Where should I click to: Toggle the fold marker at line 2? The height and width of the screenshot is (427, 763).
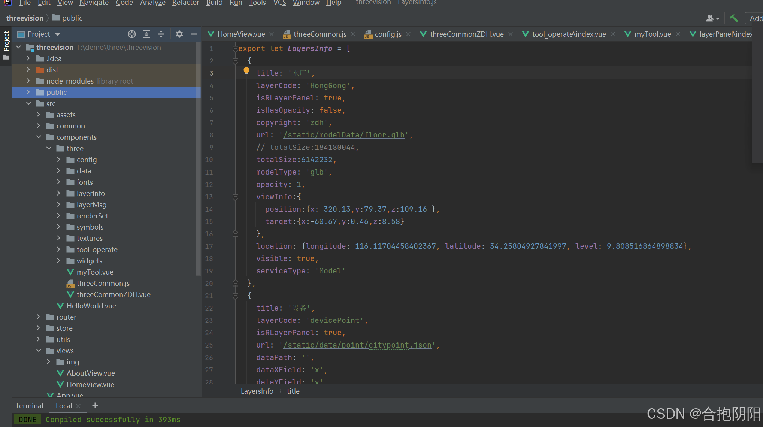pyautogui.click(x=235, y=61)
